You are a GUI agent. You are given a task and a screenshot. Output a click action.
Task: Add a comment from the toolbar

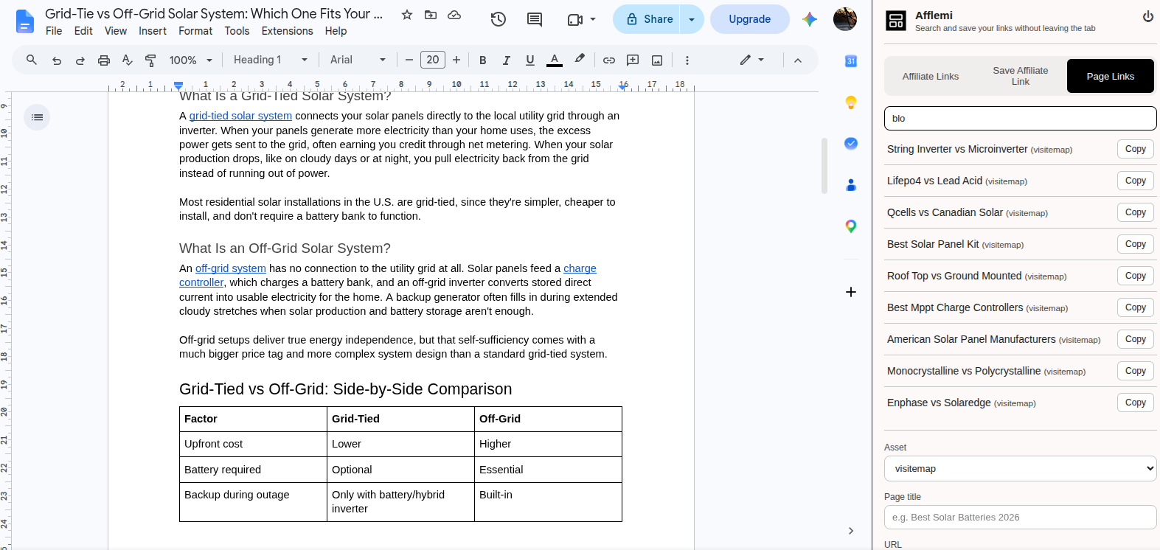[633, 60]
